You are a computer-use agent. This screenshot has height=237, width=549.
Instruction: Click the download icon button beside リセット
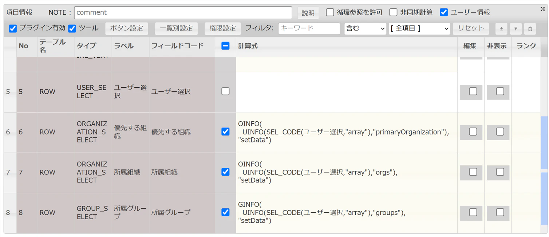pos(501,29)
